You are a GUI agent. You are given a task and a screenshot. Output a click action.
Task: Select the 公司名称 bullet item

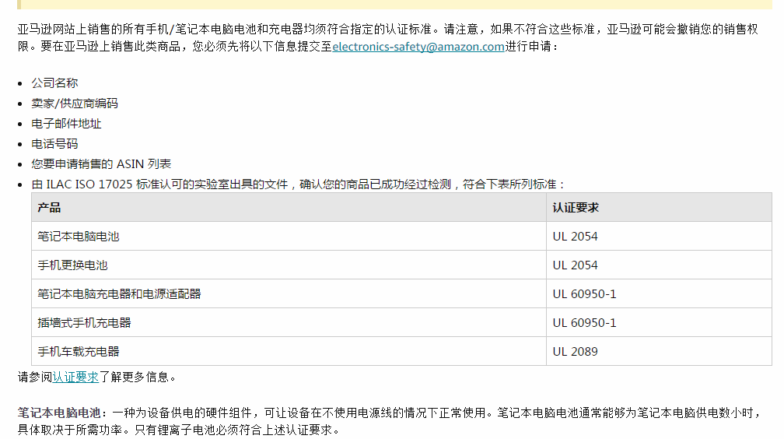pos(54,83)
